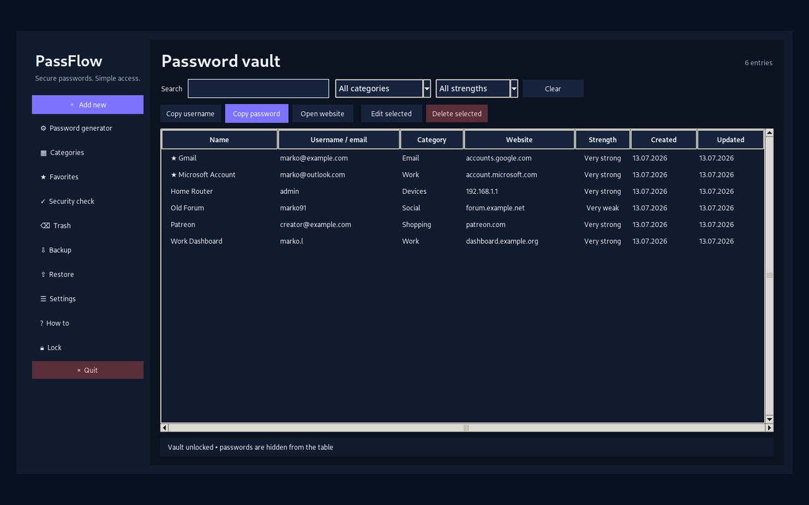The image size is (809, 505).
Task: Sort by the Name column header
Action: click(219, 140)
